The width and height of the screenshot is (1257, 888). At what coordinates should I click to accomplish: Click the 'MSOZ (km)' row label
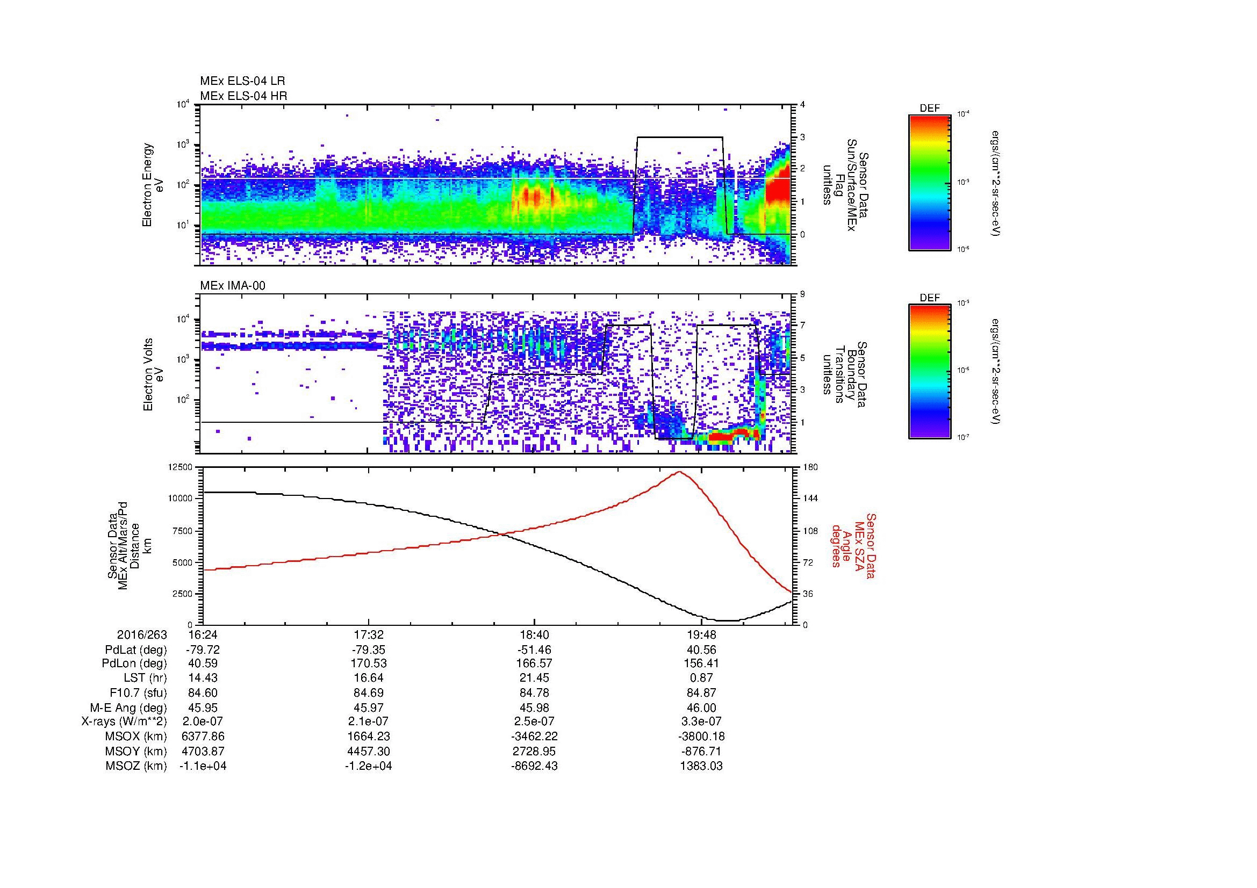(x=136, y=766)
